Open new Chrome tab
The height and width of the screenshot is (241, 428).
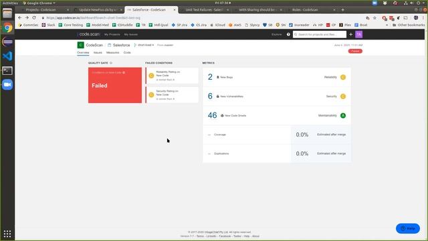(342, 10)
